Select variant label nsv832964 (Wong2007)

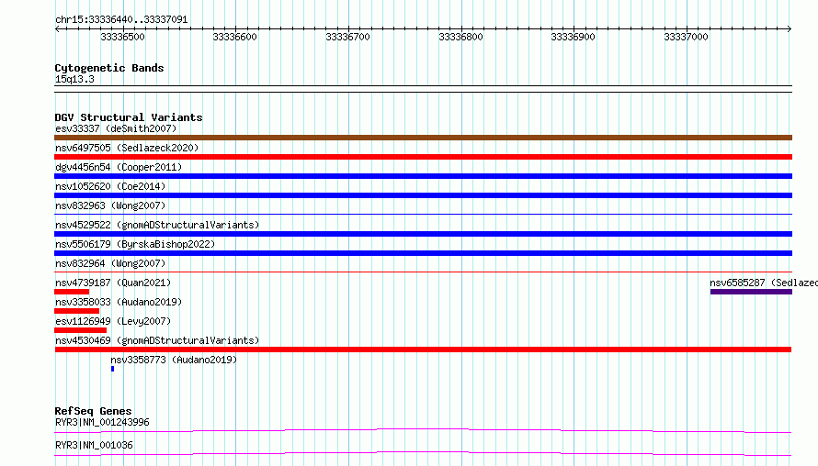point(110,263)
